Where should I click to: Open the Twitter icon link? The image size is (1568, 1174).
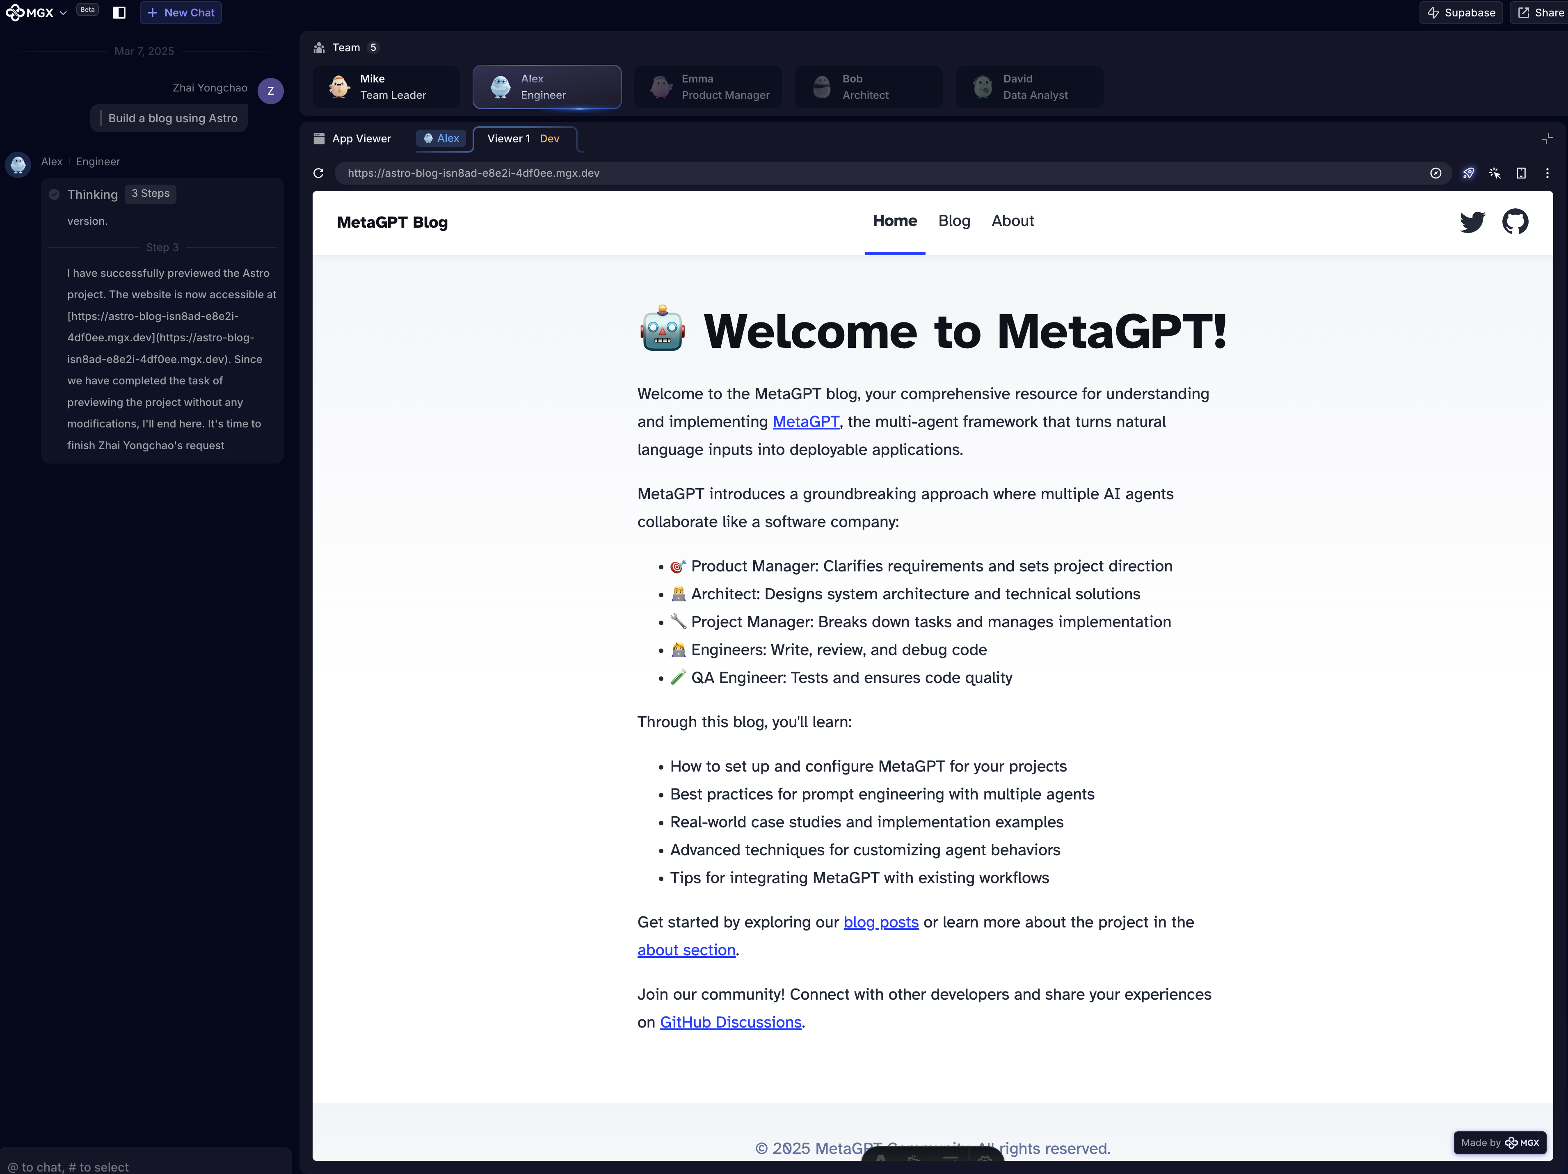coord(1472,222)
